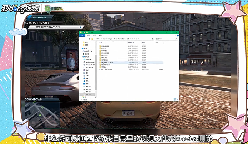Open Downloads in navigation pane
248x144 pixels.
point(86,78)
